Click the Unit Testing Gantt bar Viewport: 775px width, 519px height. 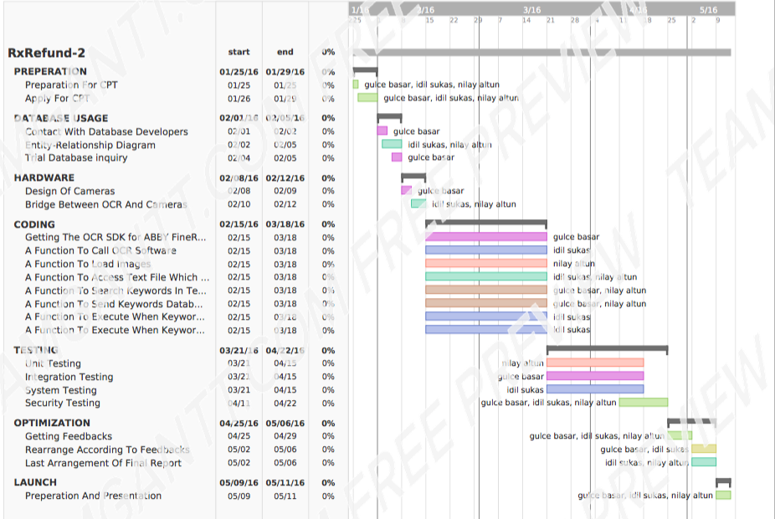[594, 363]
